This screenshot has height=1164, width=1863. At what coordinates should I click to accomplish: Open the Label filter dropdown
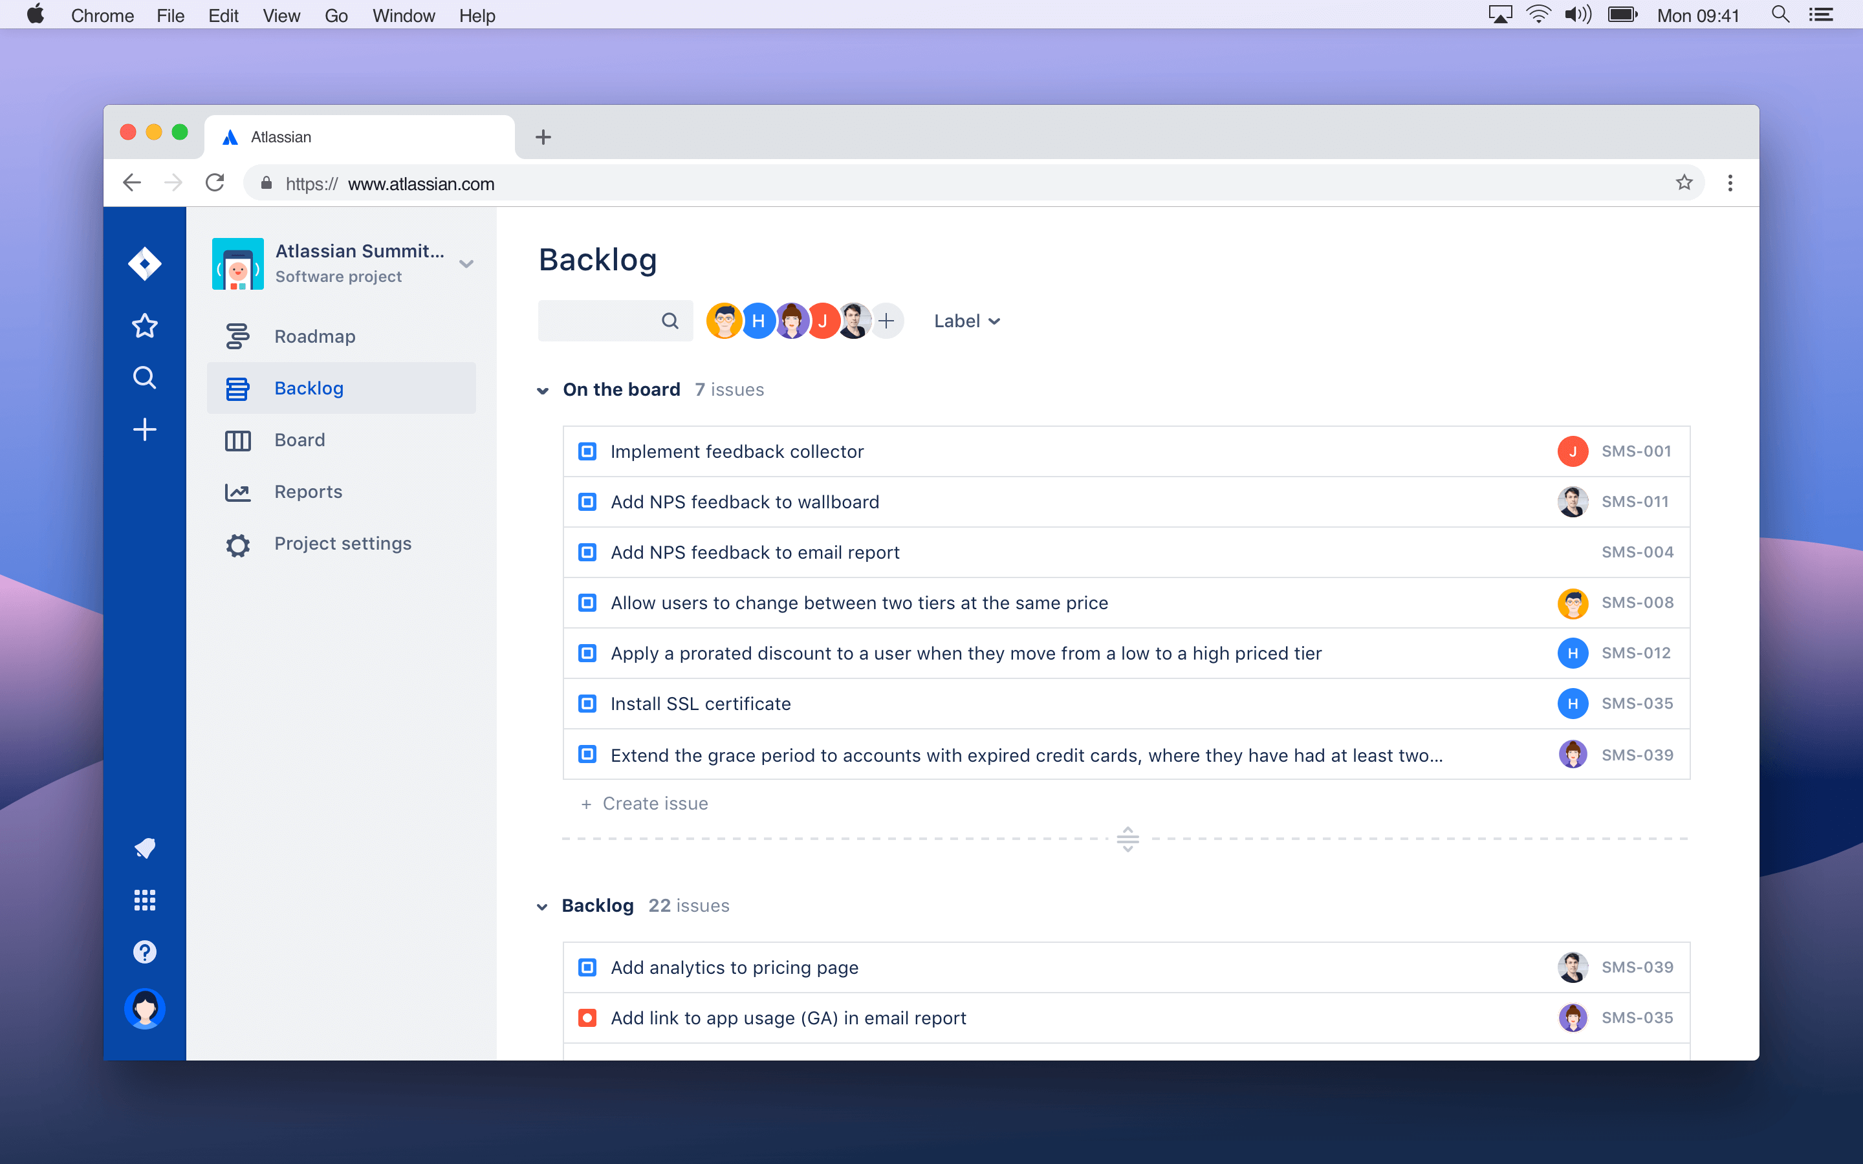(x=966, y=321)
